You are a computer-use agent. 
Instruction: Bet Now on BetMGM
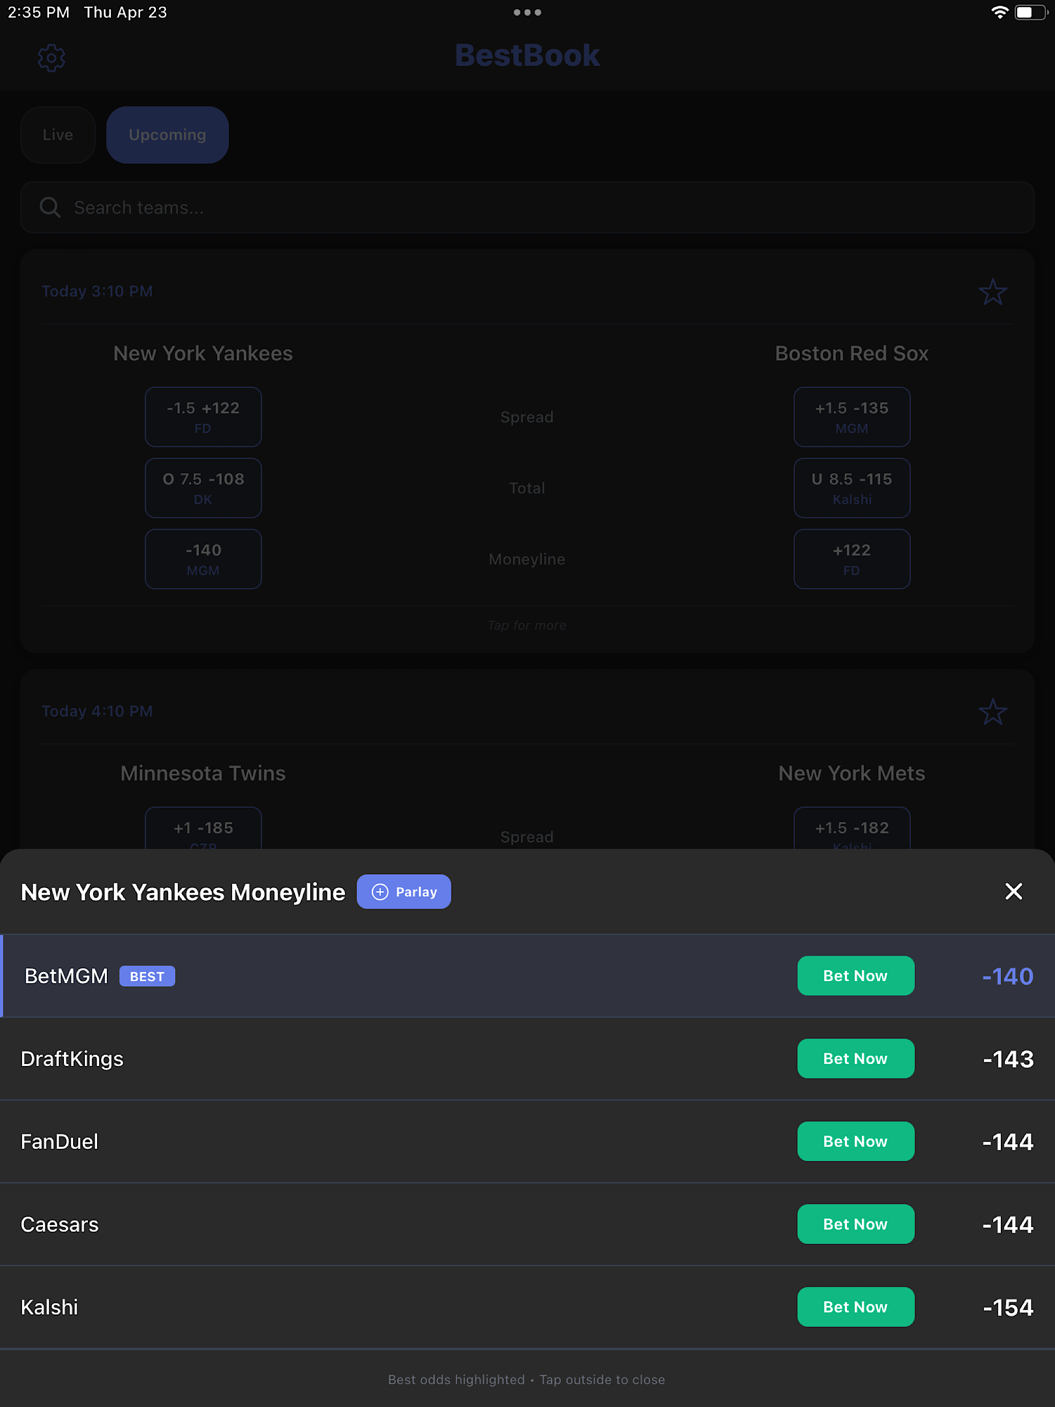(x=855, y=975)
